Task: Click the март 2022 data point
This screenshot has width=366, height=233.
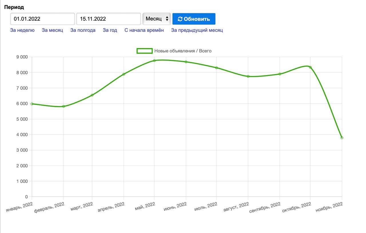Action: 92,95
